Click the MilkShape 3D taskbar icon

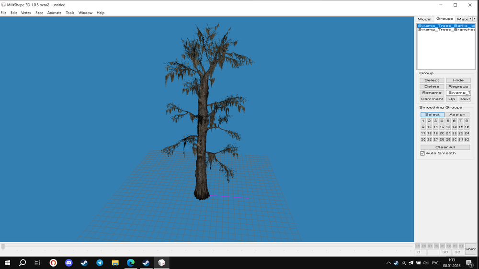pos(161,263)
